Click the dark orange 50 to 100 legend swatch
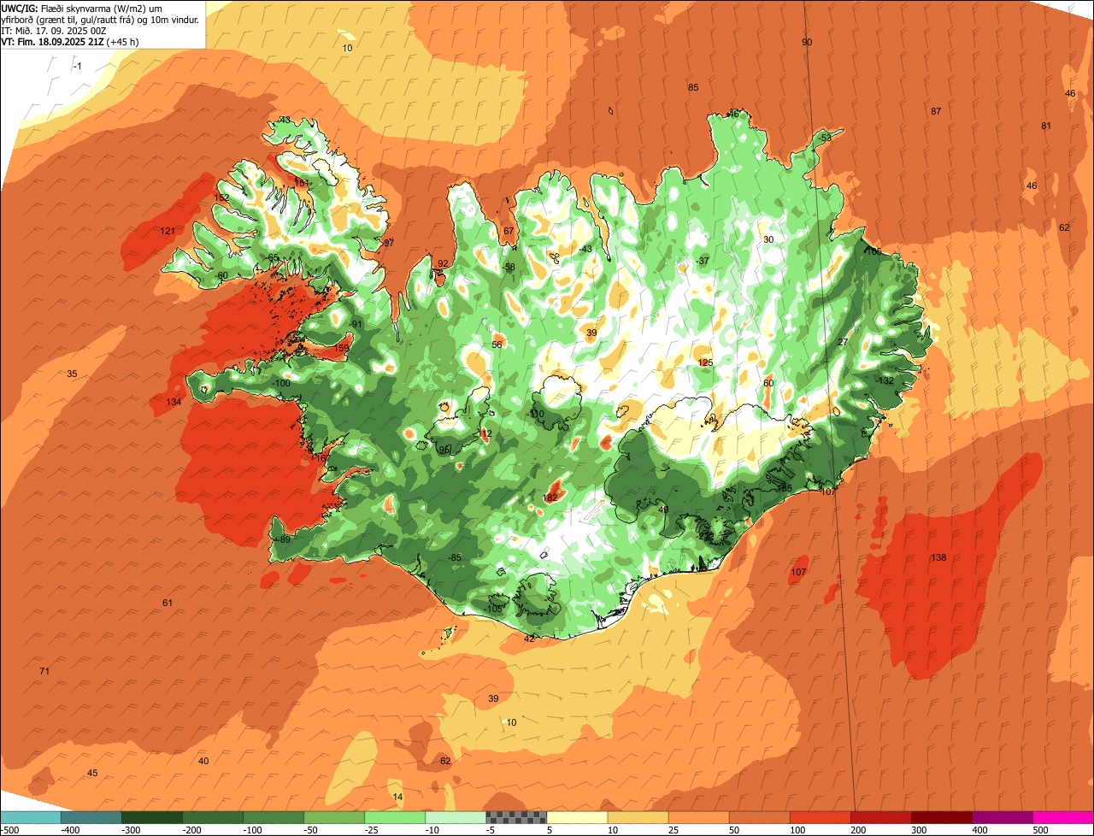This screenshot has height=836, width=1094. pyautogui.click(x=758, y=817)
